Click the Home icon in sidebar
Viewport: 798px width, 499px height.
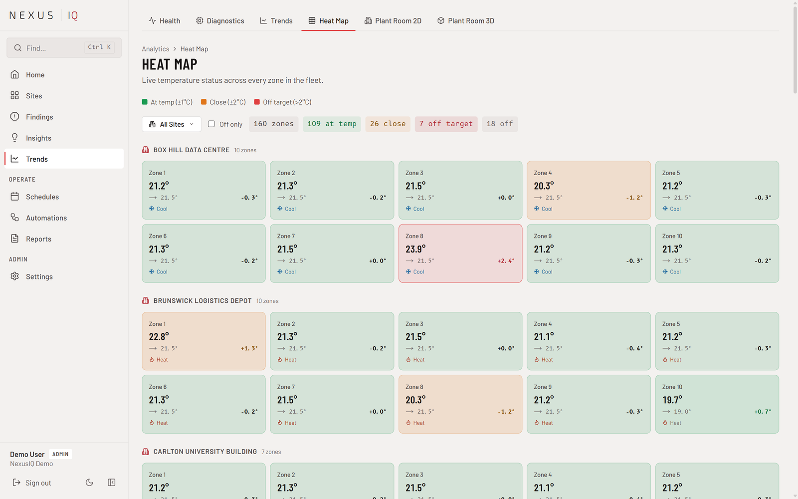click(15, 74)
